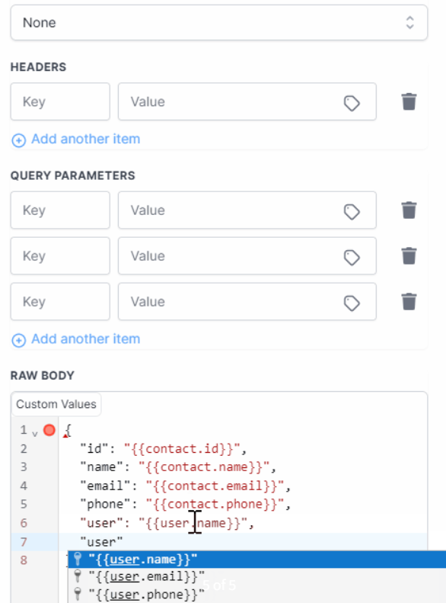The width and height of the screenshot is (446, 603).
Task: Click the "user" text on line 7
Action: (x=101, y=542)
